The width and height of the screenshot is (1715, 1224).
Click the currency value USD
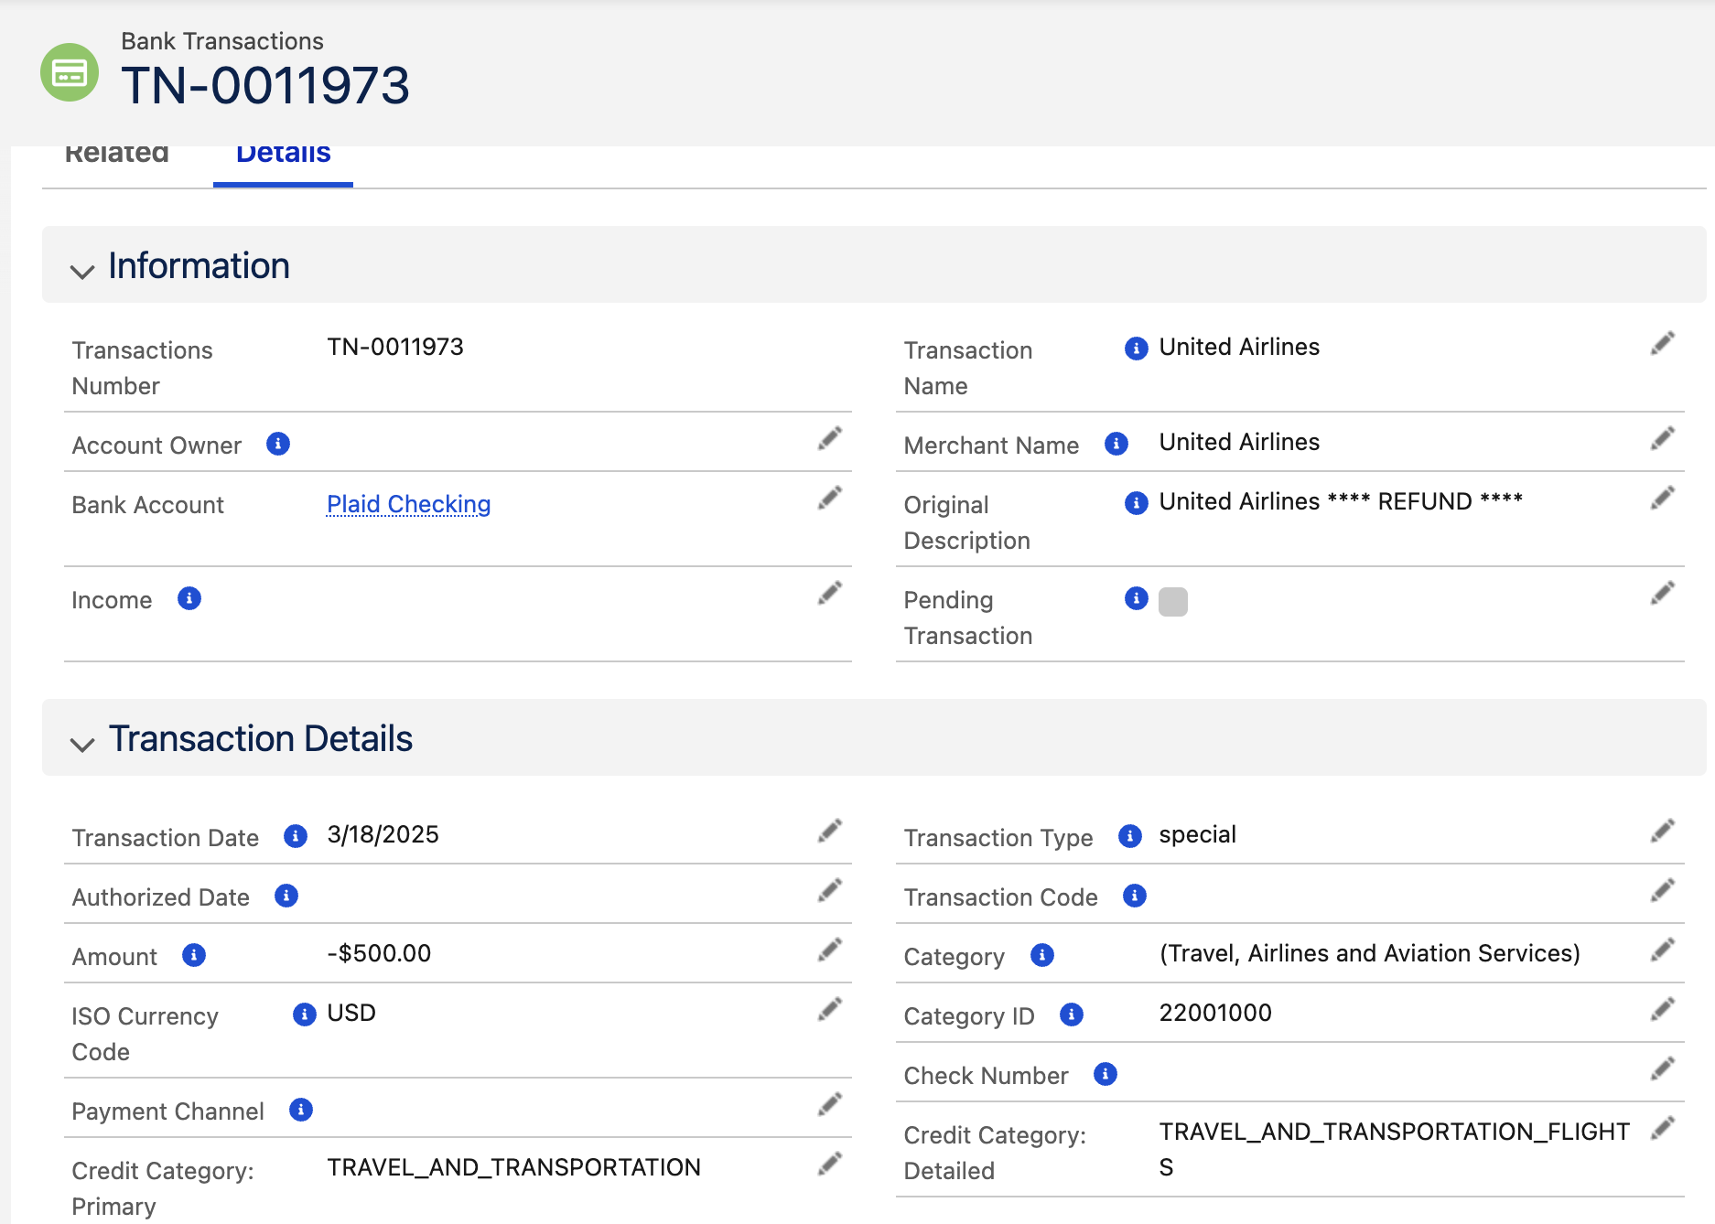coord(351,1013)
